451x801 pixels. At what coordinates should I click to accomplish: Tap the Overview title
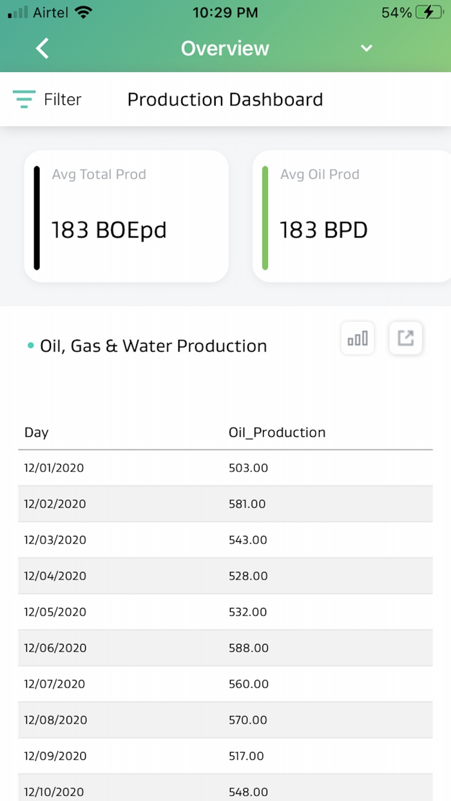(x=225, y=48)
